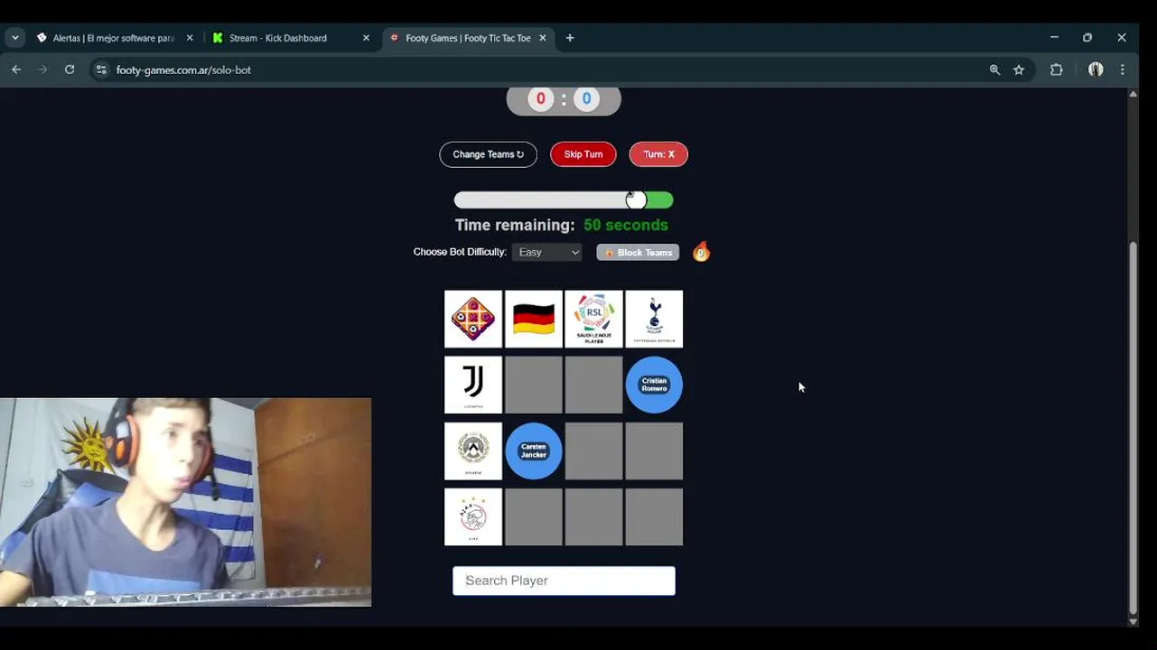Click the Germany flag column header
The height and width of the screenshot is (650, 1157).
533,319
